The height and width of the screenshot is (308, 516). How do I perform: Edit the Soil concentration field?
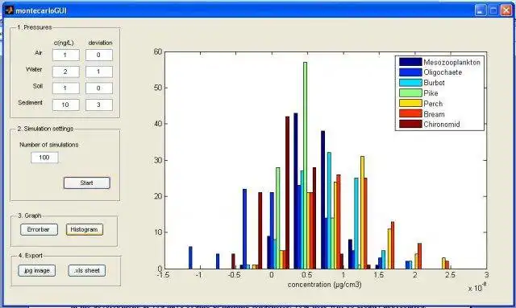click(x=66, y=88)
